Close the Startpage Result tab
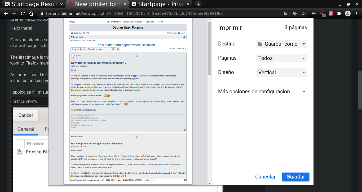This screenshot has width=362, height=192. [x=61, y=4]
